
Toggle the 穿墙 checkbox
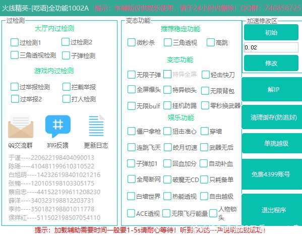point(205,131)
